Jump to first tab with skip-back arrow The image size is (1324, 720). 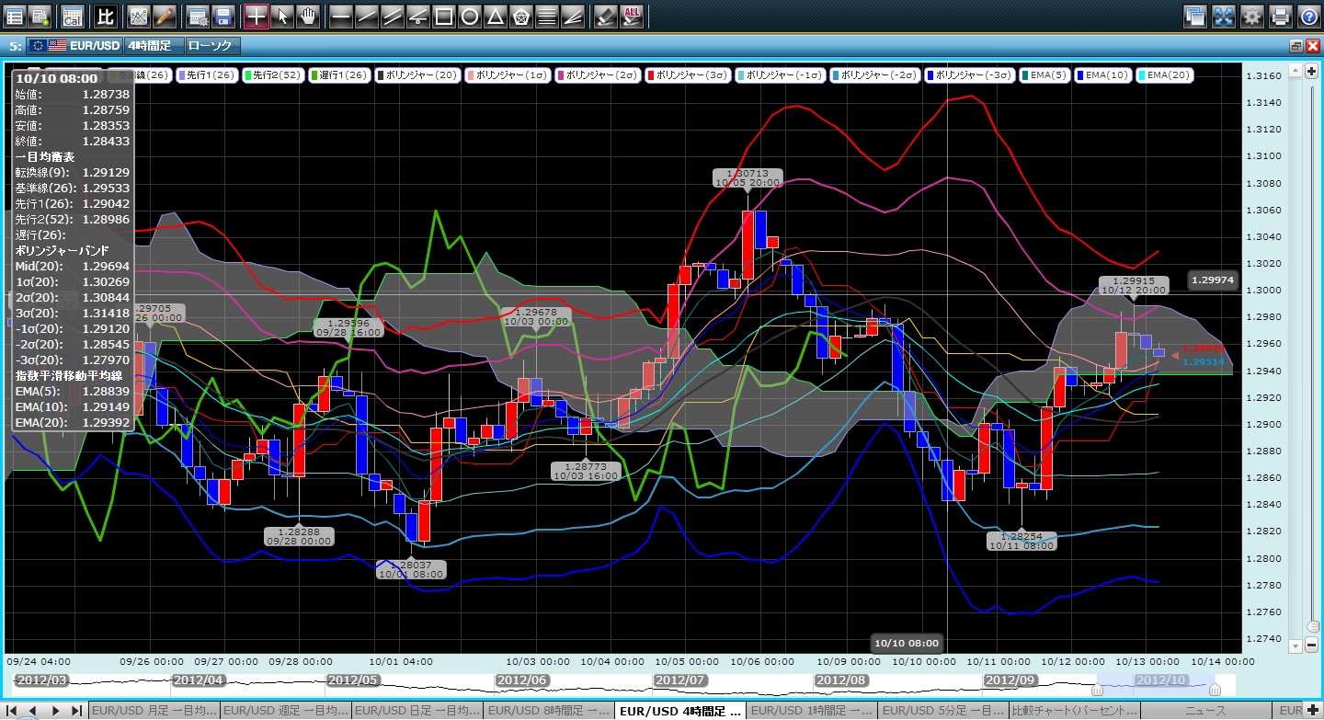click(13, 711)
